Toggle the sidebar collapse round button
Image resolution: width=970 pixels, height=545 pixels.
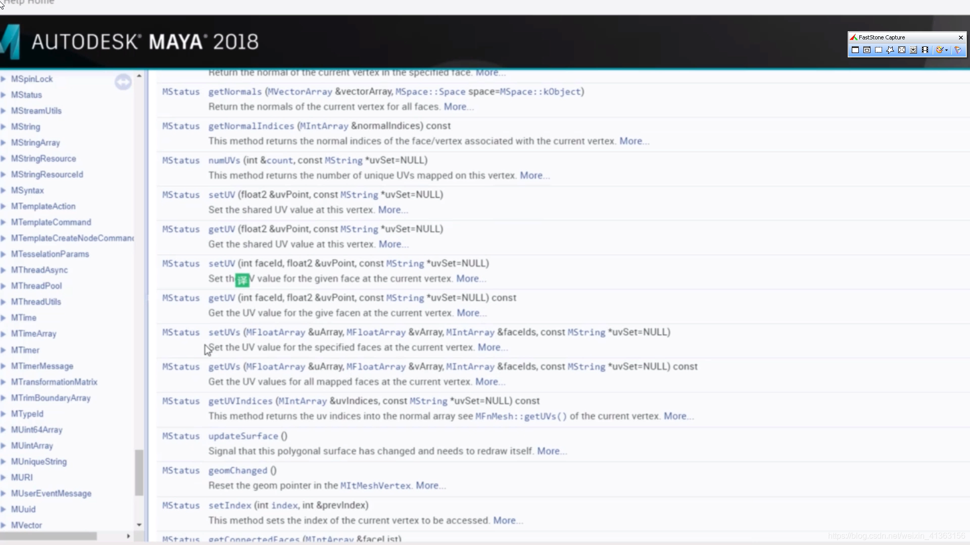pyautogui.click(x=123, y=82)
